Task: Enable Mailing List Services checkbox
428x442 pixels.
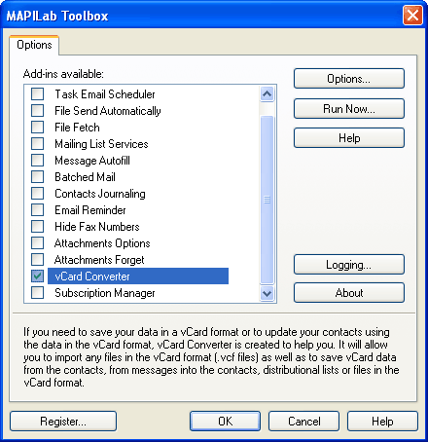Action: coord(37,144)
